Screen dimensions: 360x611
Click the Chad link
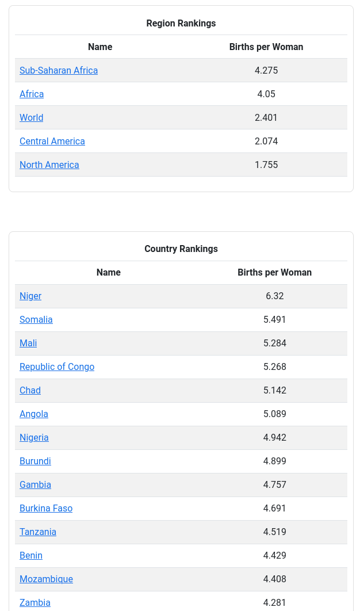(30, 391)
